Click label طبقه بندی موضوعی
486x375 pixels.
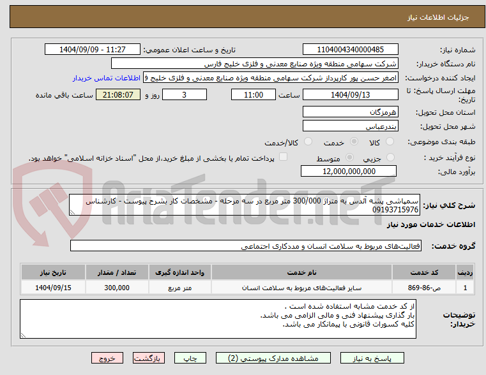coord(441,142)
